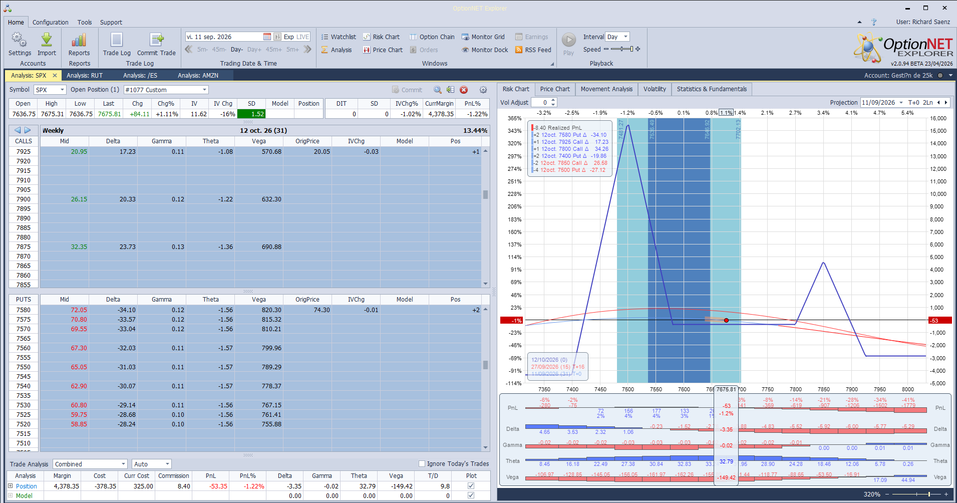The height and width of the screenshot is (503, 957).
Task: Click the grid icon beside the magnifier
Action: pyautogui.click(x=451, y=90)
